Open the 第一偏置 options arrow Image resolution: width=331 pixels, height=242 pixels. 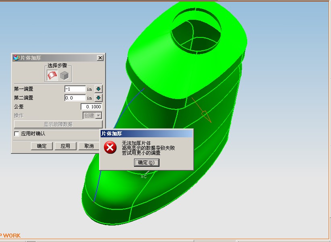tap(98, 89)
